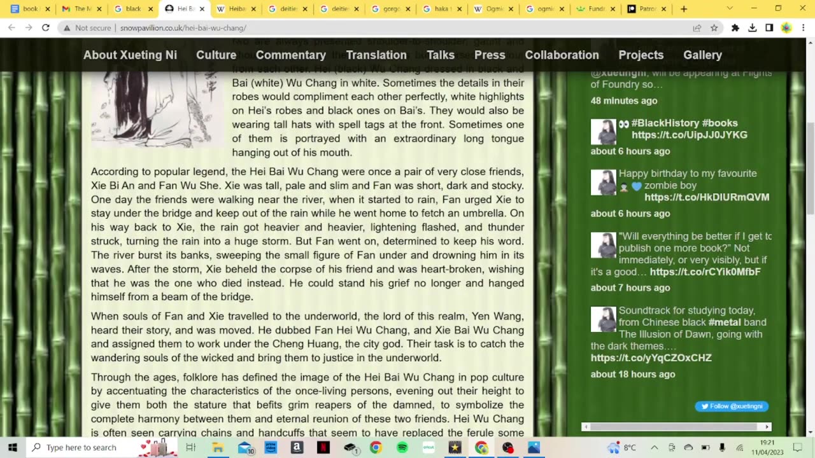Close the Patreon tab
Viewport: 815px width, 458px height.
coord(663,9)
